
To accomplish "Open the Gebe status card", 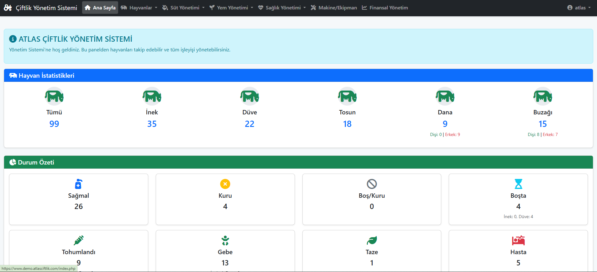I will click(225, 251).
